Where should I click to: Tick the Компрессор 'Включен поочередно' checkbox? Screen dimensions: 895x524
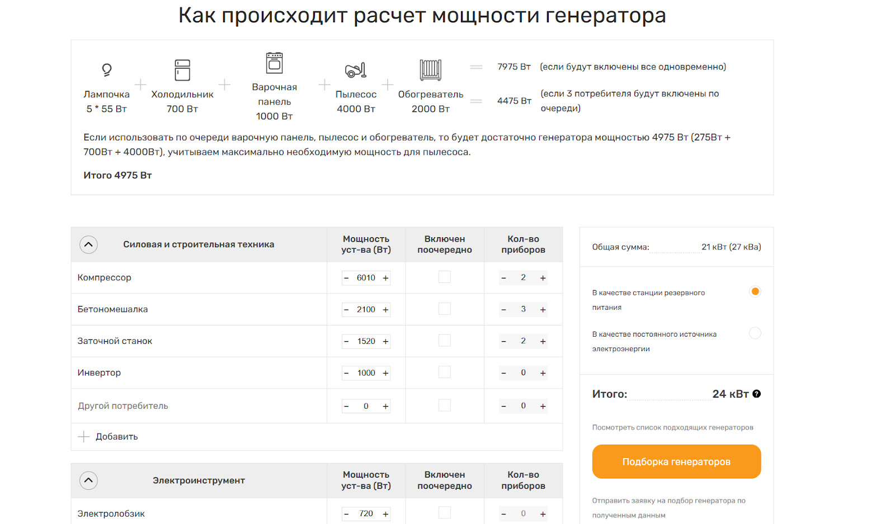coord(445,277)
